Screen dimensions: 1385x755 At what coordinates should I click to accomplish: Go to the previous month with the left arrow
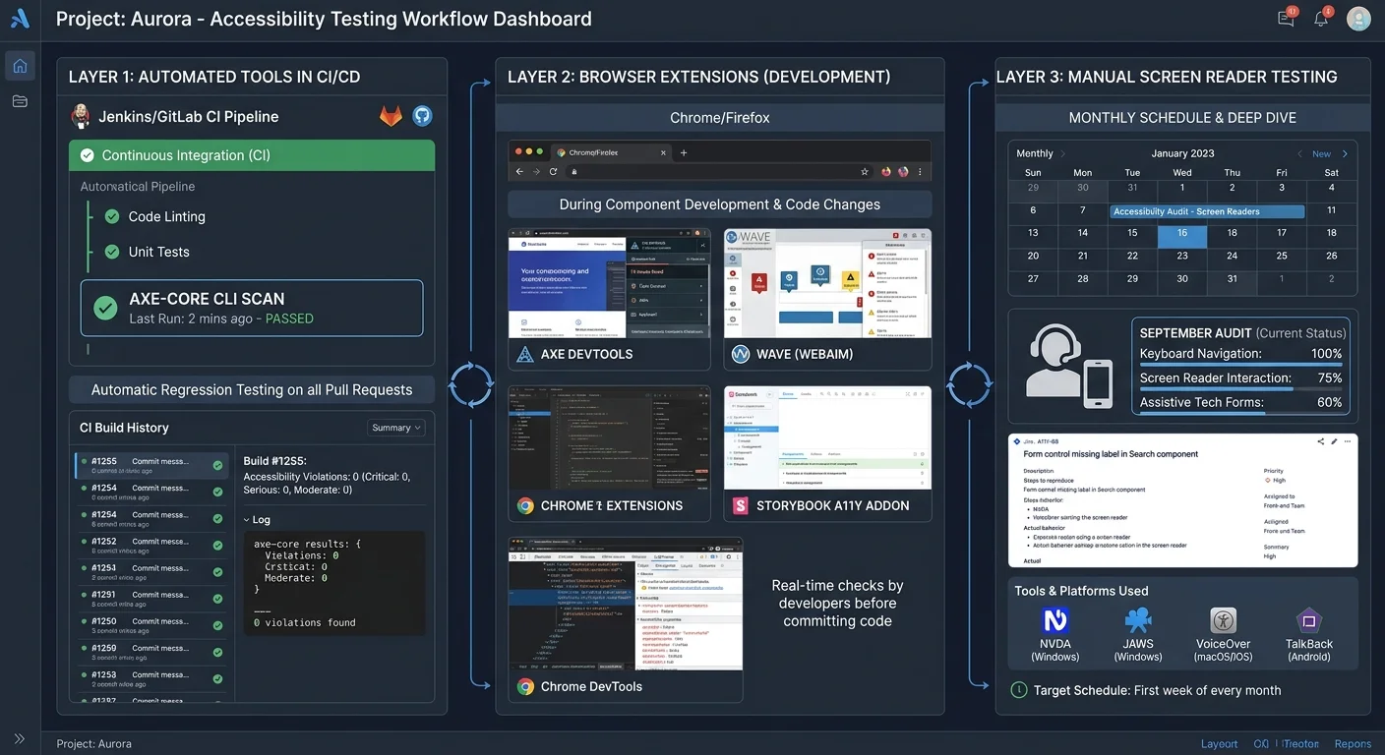click(1299, 153)
